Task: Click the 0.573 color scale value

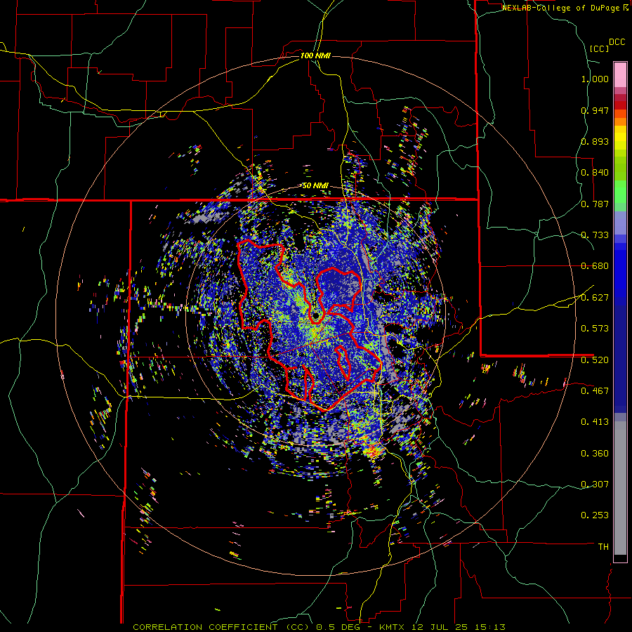Action: point(595,329)
